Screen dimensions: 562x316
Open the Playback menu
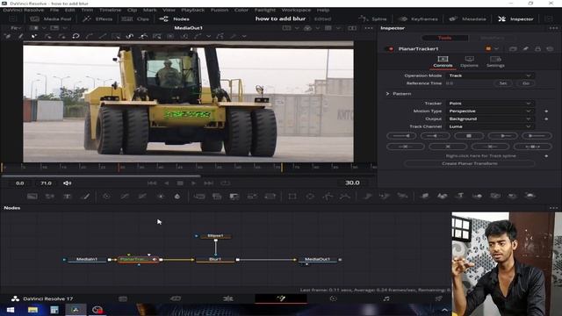193,10
